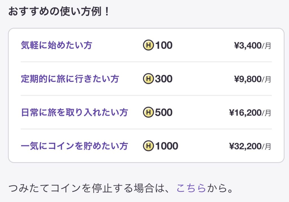This screenshot has height=202, width=289.
Task: Click 月 unit beside ¥3,400
Action: click(268, 46)
